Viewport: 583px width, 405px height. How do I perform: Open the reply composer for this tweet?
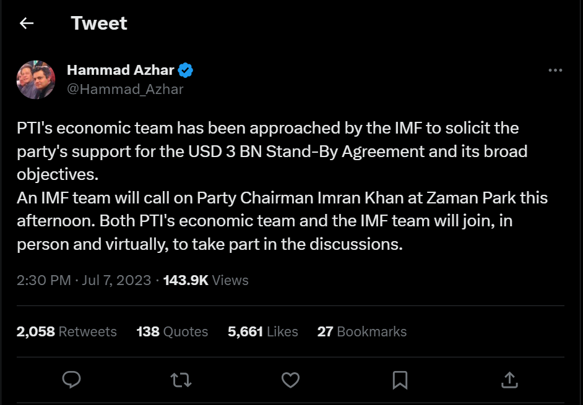pyautogui.click(x=71, y=380)
